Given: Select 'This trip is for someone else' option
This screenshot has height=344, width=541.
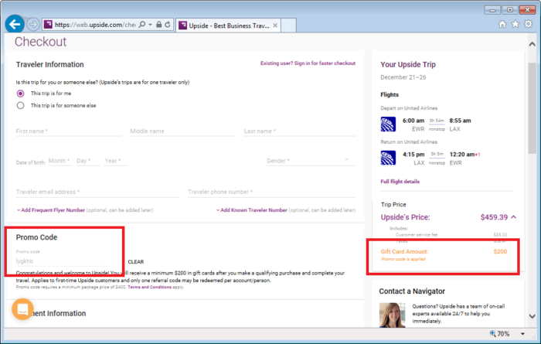Looking at the screenshot, I should [20, 106].
